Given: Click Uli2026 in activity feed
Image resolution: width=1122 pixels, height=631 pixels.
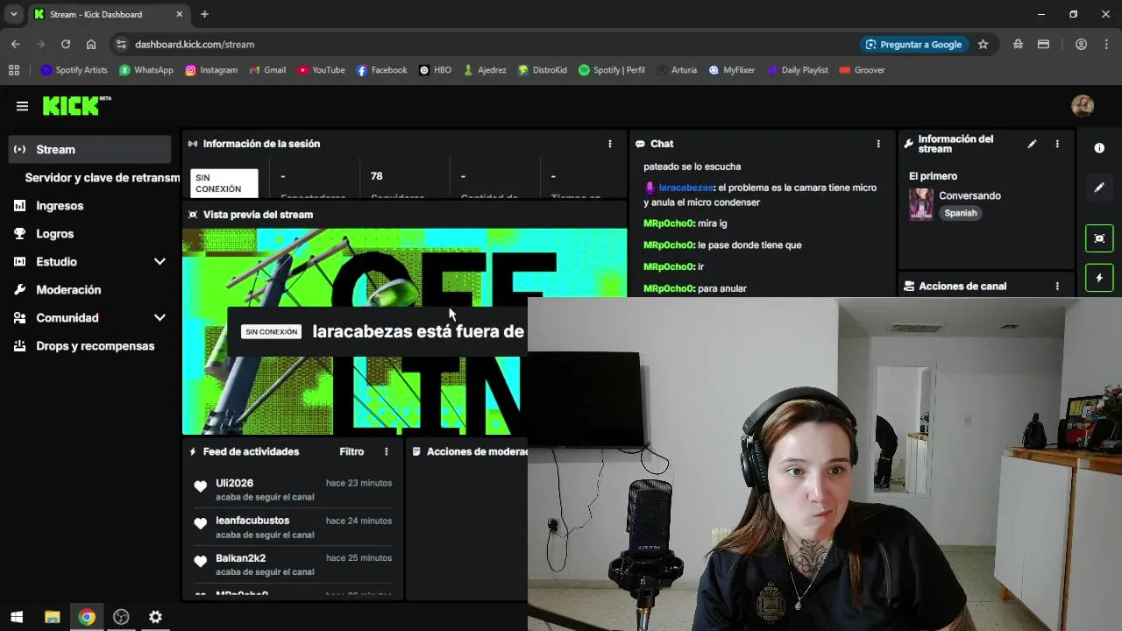Looking at the screenshot, I should click(x=234, y=483).
